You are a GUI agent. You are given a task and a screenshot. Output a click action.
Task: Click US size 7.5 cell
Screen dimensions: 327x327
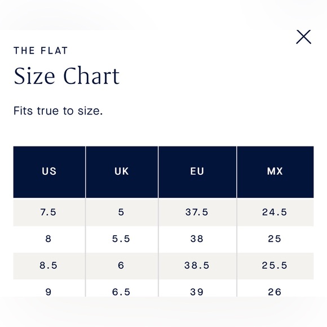(x=49, y=213)
